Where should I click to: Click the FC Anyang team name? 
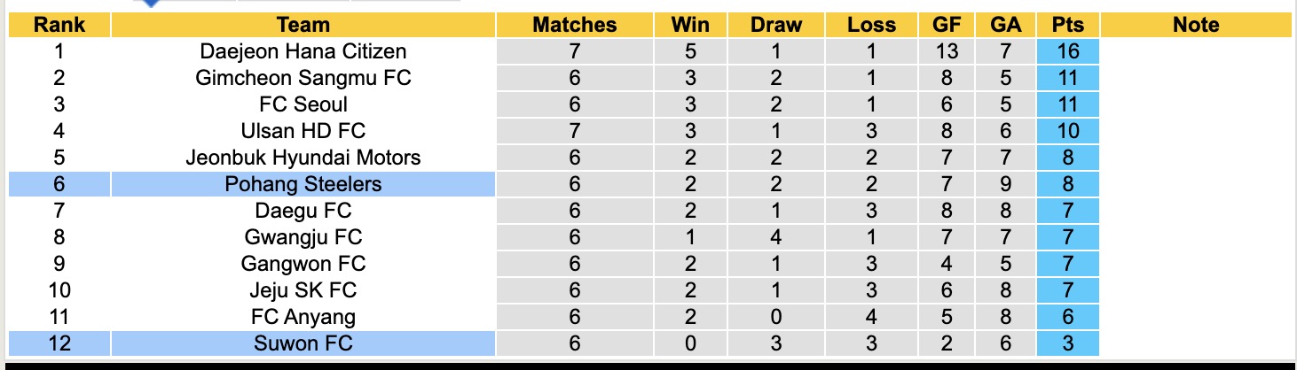pyautogui.click(x=303, y=316)
